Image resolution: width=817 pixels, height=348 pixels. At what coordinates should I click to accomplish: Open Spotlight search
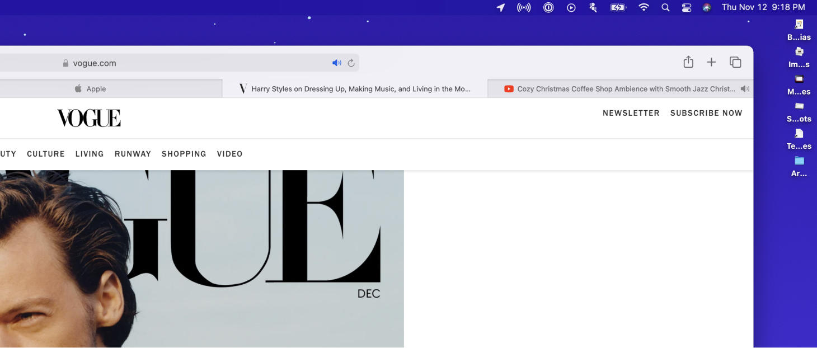point(665,7)
